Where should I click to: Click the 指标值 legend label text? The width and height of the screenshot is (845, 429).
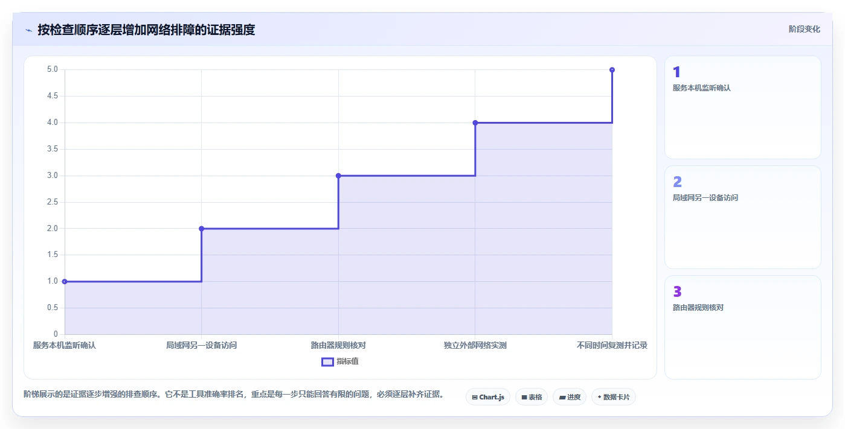click(347, 361)
